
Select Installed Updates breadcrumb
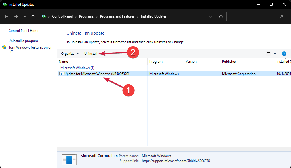click(154, 16)
